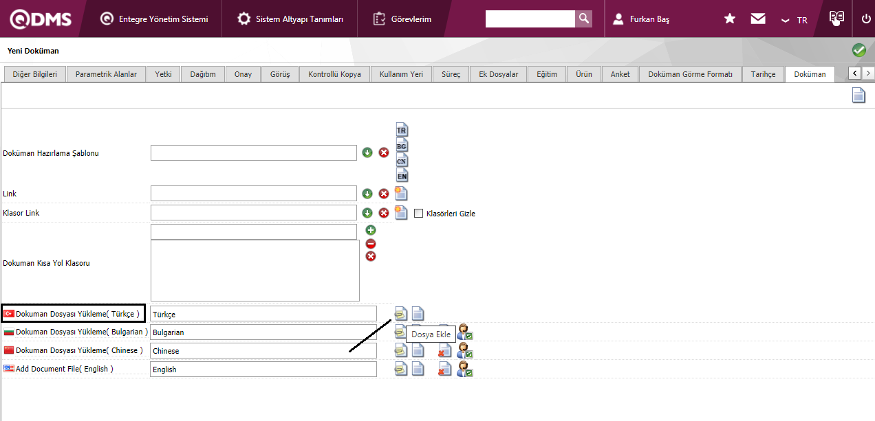Switch to Eğitim tab
The image size is (875, 421).
tap(547, 74)
